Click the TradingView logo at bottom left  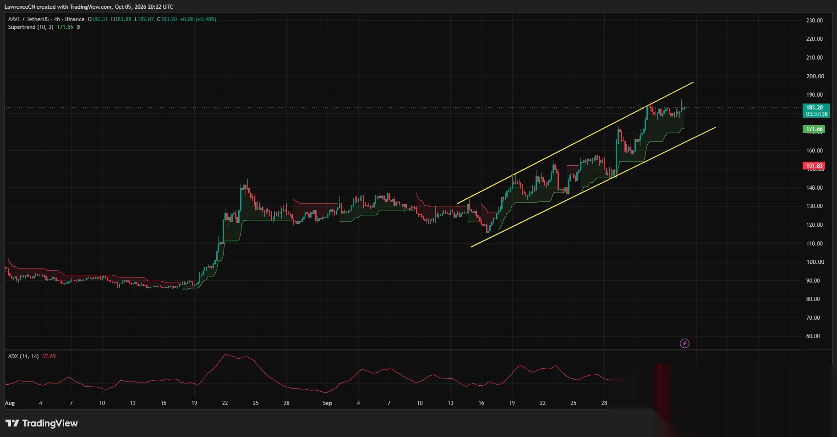pyautogui.click(x=42, y=423)
